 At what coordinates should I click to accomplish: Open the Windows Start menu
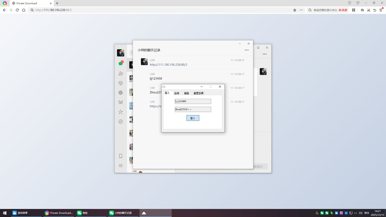[5, 213]
